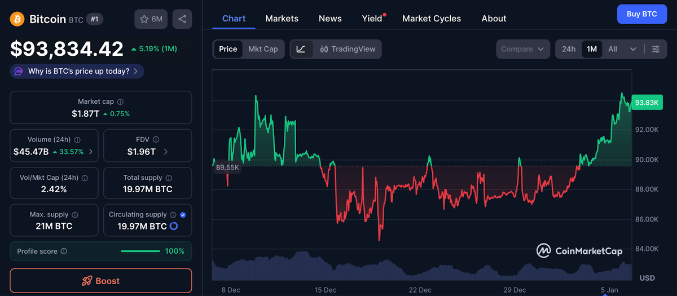Viewport: 677px width, 296px height.
Task: Click the 22 Dec date on chart axis
Action: (x=420, y=290)
